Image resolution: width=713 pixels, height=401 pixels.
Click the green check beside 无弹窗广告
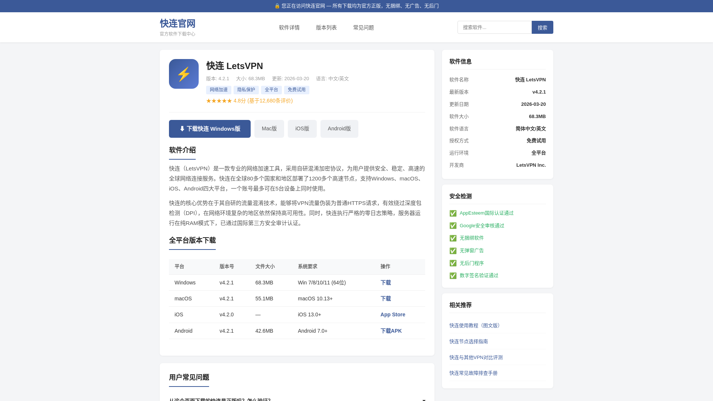[x=453, y=251]
